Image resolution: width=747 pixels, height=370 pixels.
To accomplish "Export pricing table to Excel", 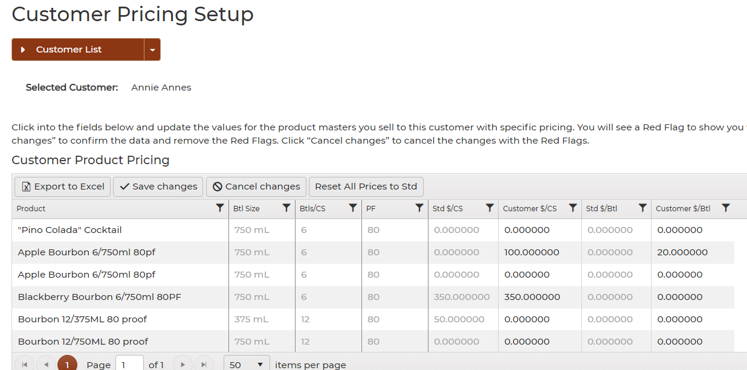I will click(63, 187).
